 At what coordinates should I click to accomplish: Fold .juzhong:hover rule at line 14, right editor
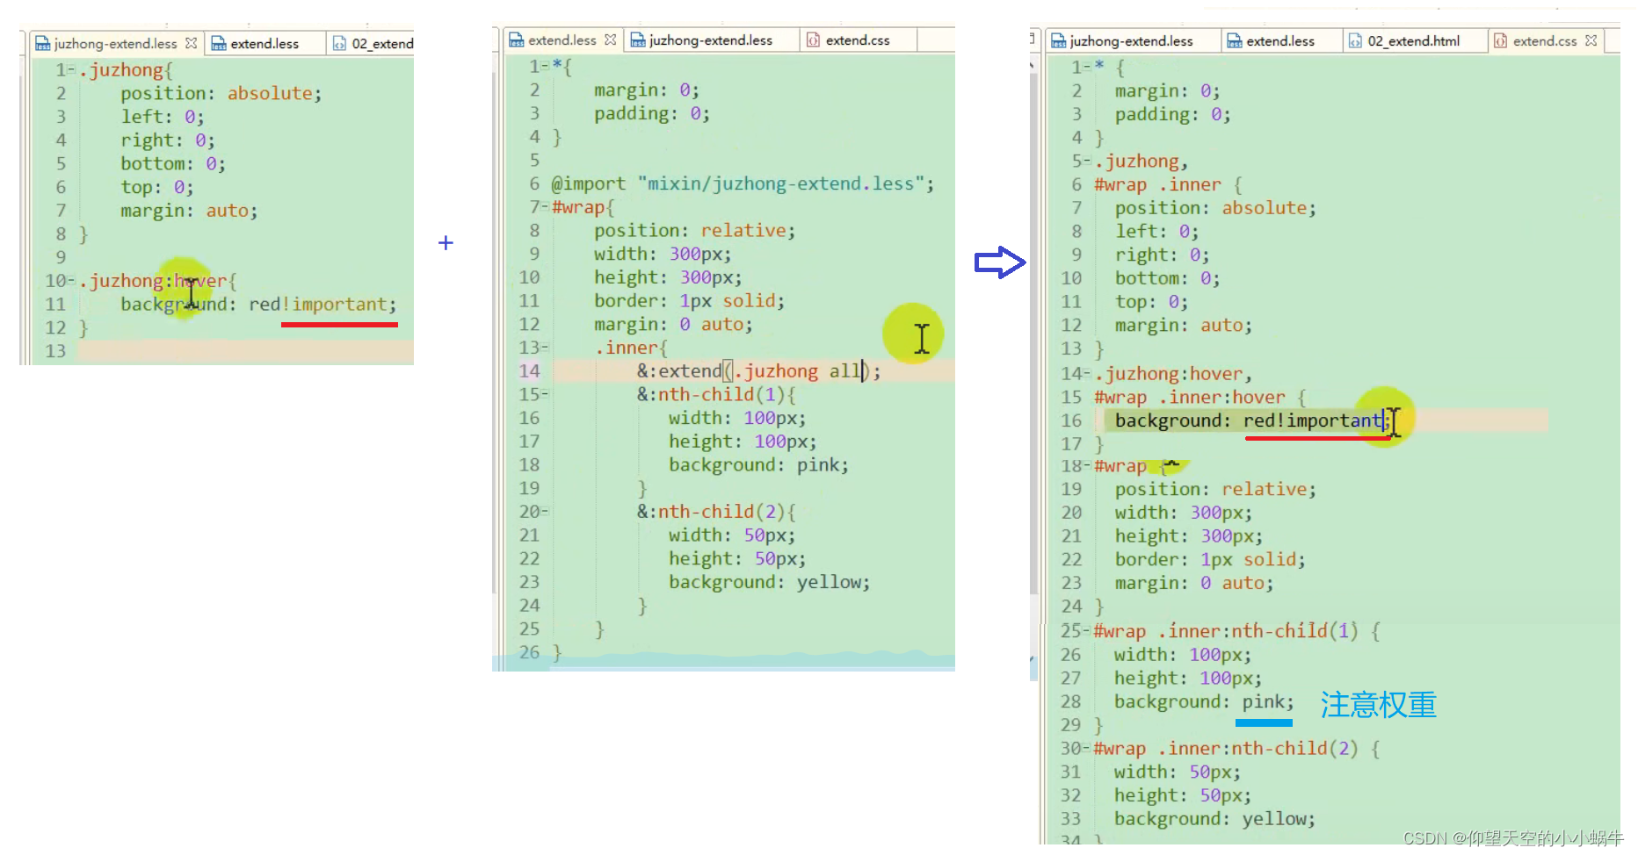tap(1087, 373)
